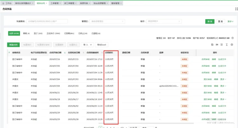Focus the 快速查询 search input
Viewport: 238px width, 128px height.
tap(47, 21)
